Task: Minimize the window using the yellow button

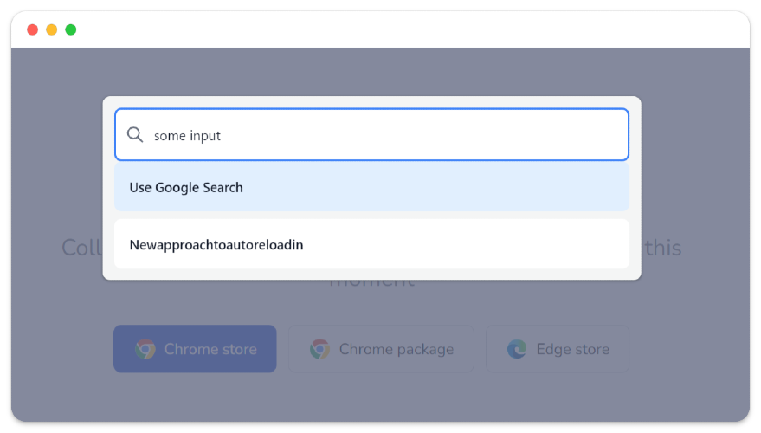Action: click(51, 29)
